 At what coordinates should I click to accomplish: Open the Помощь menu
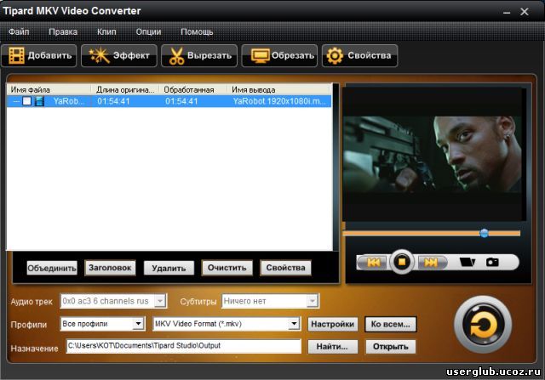(197, 32)
